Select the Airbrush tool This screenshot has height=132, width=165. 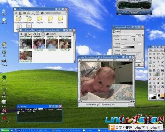click(x=158, y=79)
